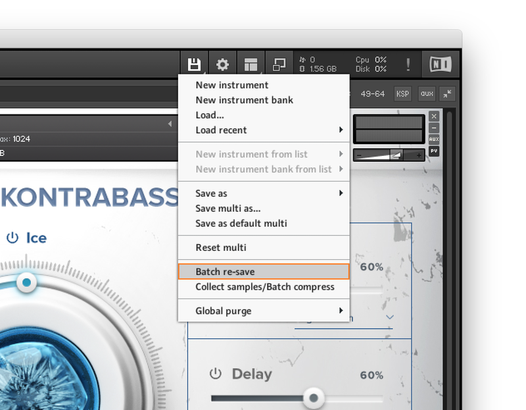Choose Save as default multi
The image size is (526, 410).
tap(264, 223)
